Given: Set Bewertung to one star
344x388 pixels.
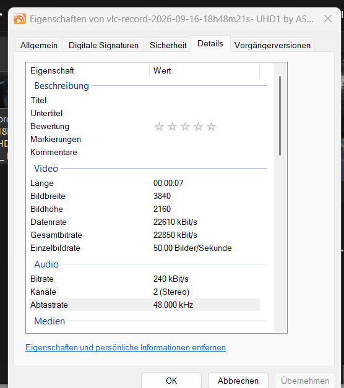Looking at the screenshot, I should tap(159, 127).
